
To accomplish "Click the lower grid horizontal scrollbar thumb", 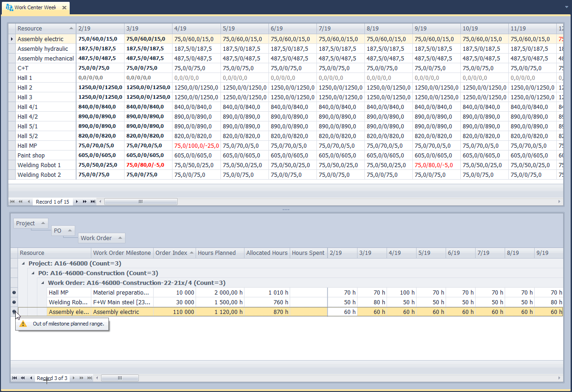I will (x=119, y=378).
